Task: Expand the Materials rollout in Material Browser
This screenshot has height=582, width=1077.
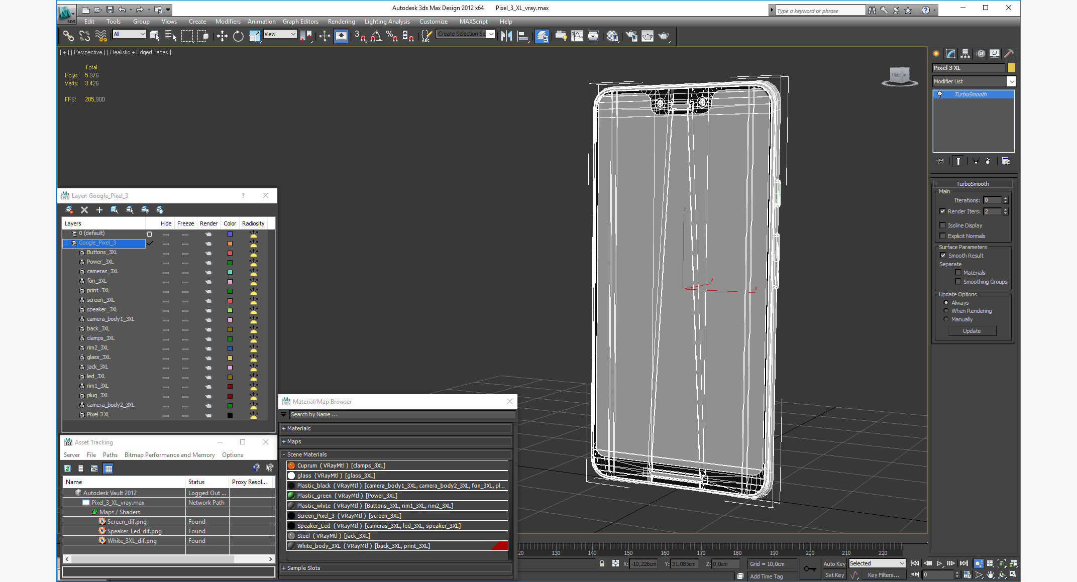Action: coord(396,428)
